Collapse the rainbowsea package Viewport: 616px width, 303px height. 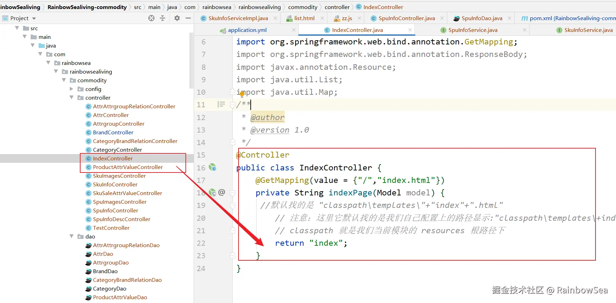[x=48, y=62]
